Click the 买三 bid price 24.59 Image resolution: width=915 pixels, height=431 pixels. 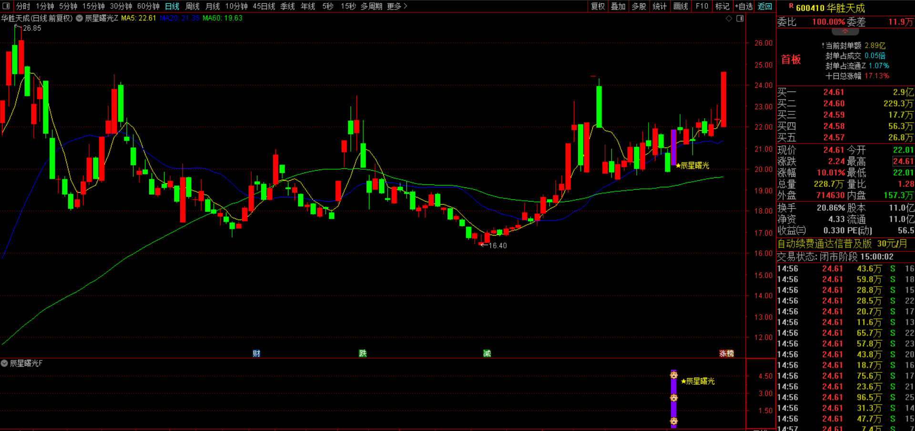coord(834,115)
